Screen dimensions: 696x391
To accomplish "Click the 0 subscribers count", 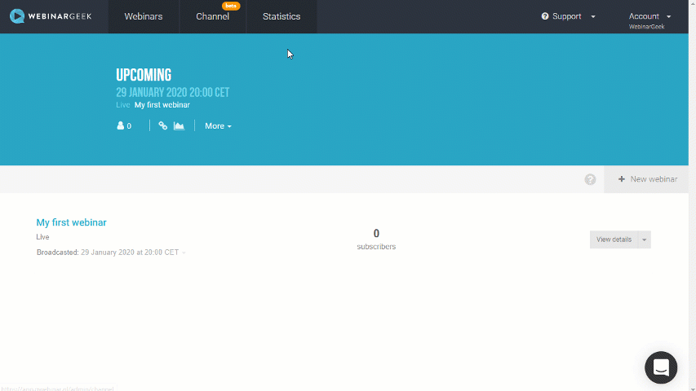I will pos(376,234).
